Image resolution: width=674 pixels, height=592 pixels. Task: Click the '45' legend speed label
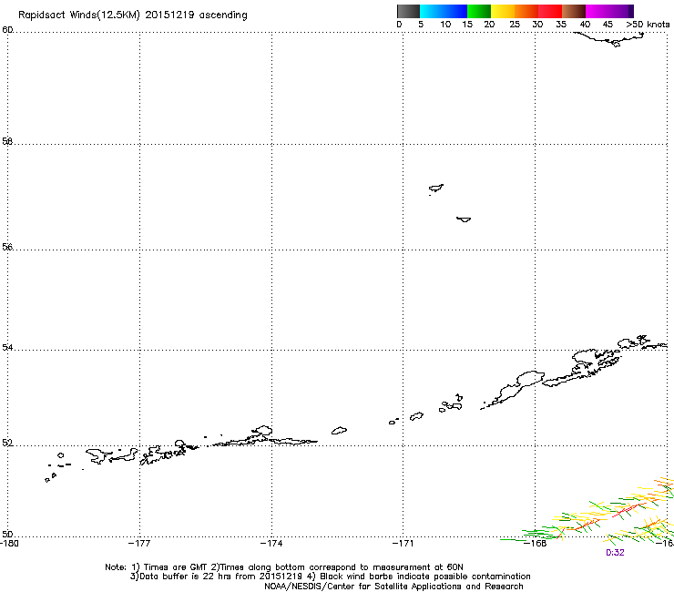[x=608, y=25]
